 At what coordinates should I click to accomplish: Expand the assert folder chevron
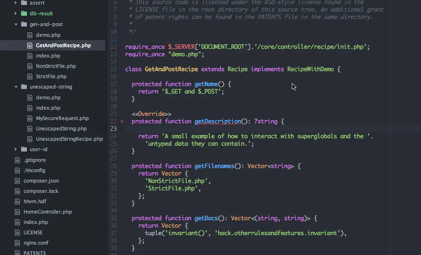pos(15,2)
